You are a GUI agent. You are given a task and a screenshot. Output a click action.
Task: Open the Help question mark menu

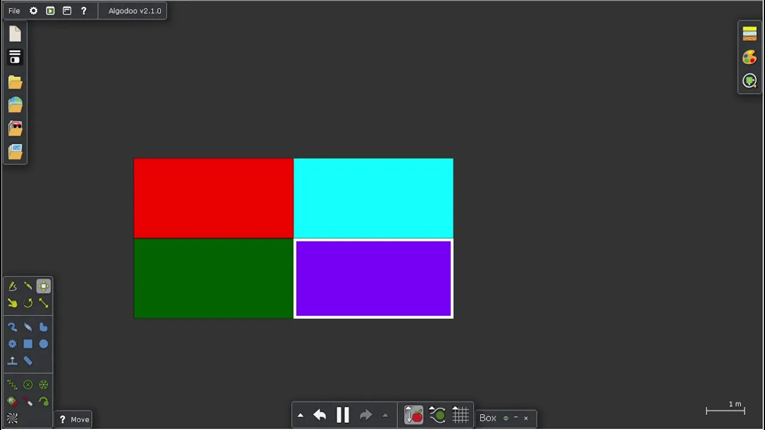click(84, 11)
